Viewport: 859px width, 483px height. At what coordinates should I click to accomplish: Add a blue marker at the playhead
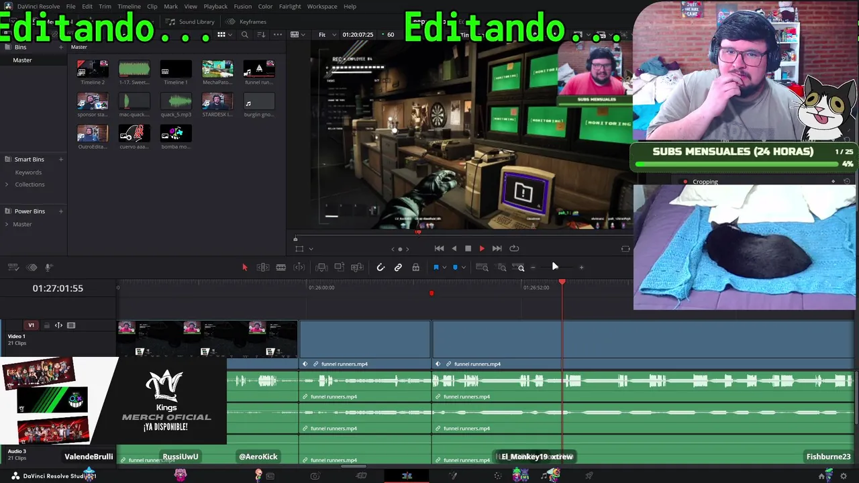pyautogui.click(x=455, y=268)
